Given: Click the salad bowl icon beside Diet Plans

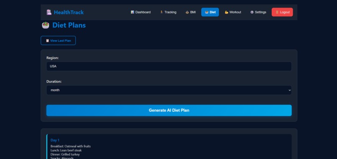Looking at the screenshot, I should coord(45,25).
